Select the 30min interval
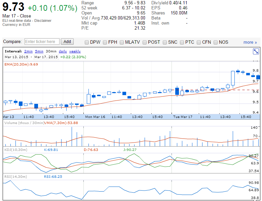Screen dimensions: 262x201 (x=51, y=51)
